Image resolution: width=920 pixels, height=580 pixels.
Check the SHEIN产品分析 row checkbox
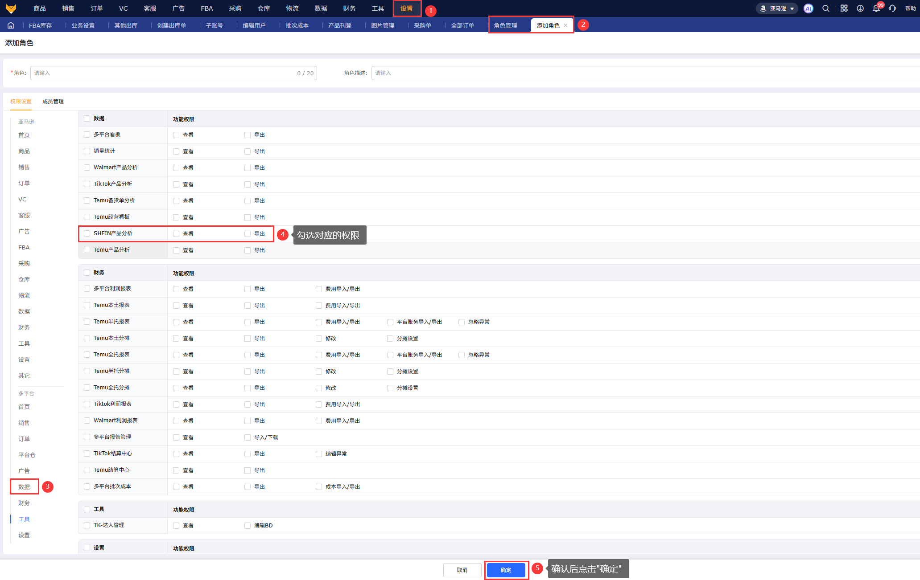(x=87, y=233)
